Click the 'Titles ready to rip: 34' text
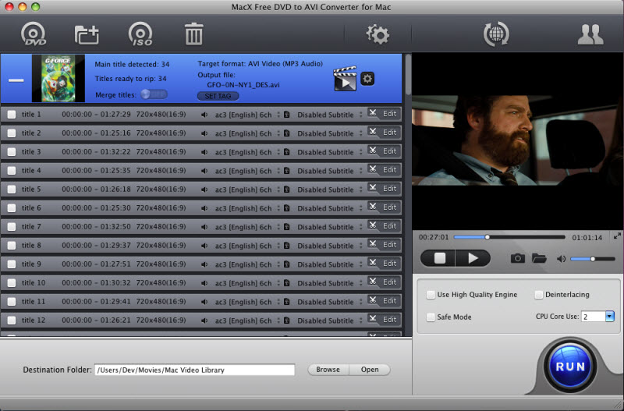The width and height of the screenshot is (624, 411). [x=130, y=79]
